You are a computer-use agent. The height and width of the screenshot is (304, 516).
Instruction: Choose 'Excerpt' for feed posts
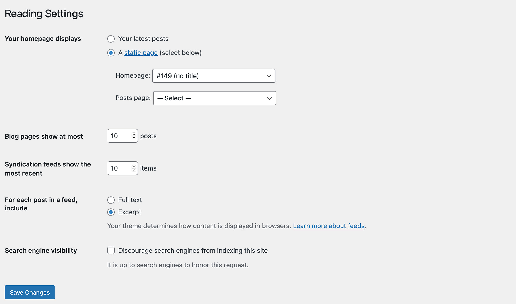coord(111,212)
